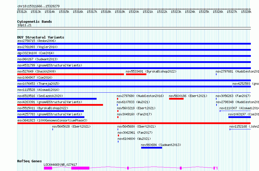259x171 pixels.
Task: Click the Cytogenetic Bands track title
Action: pyautogui.click(x=35, y=22)
